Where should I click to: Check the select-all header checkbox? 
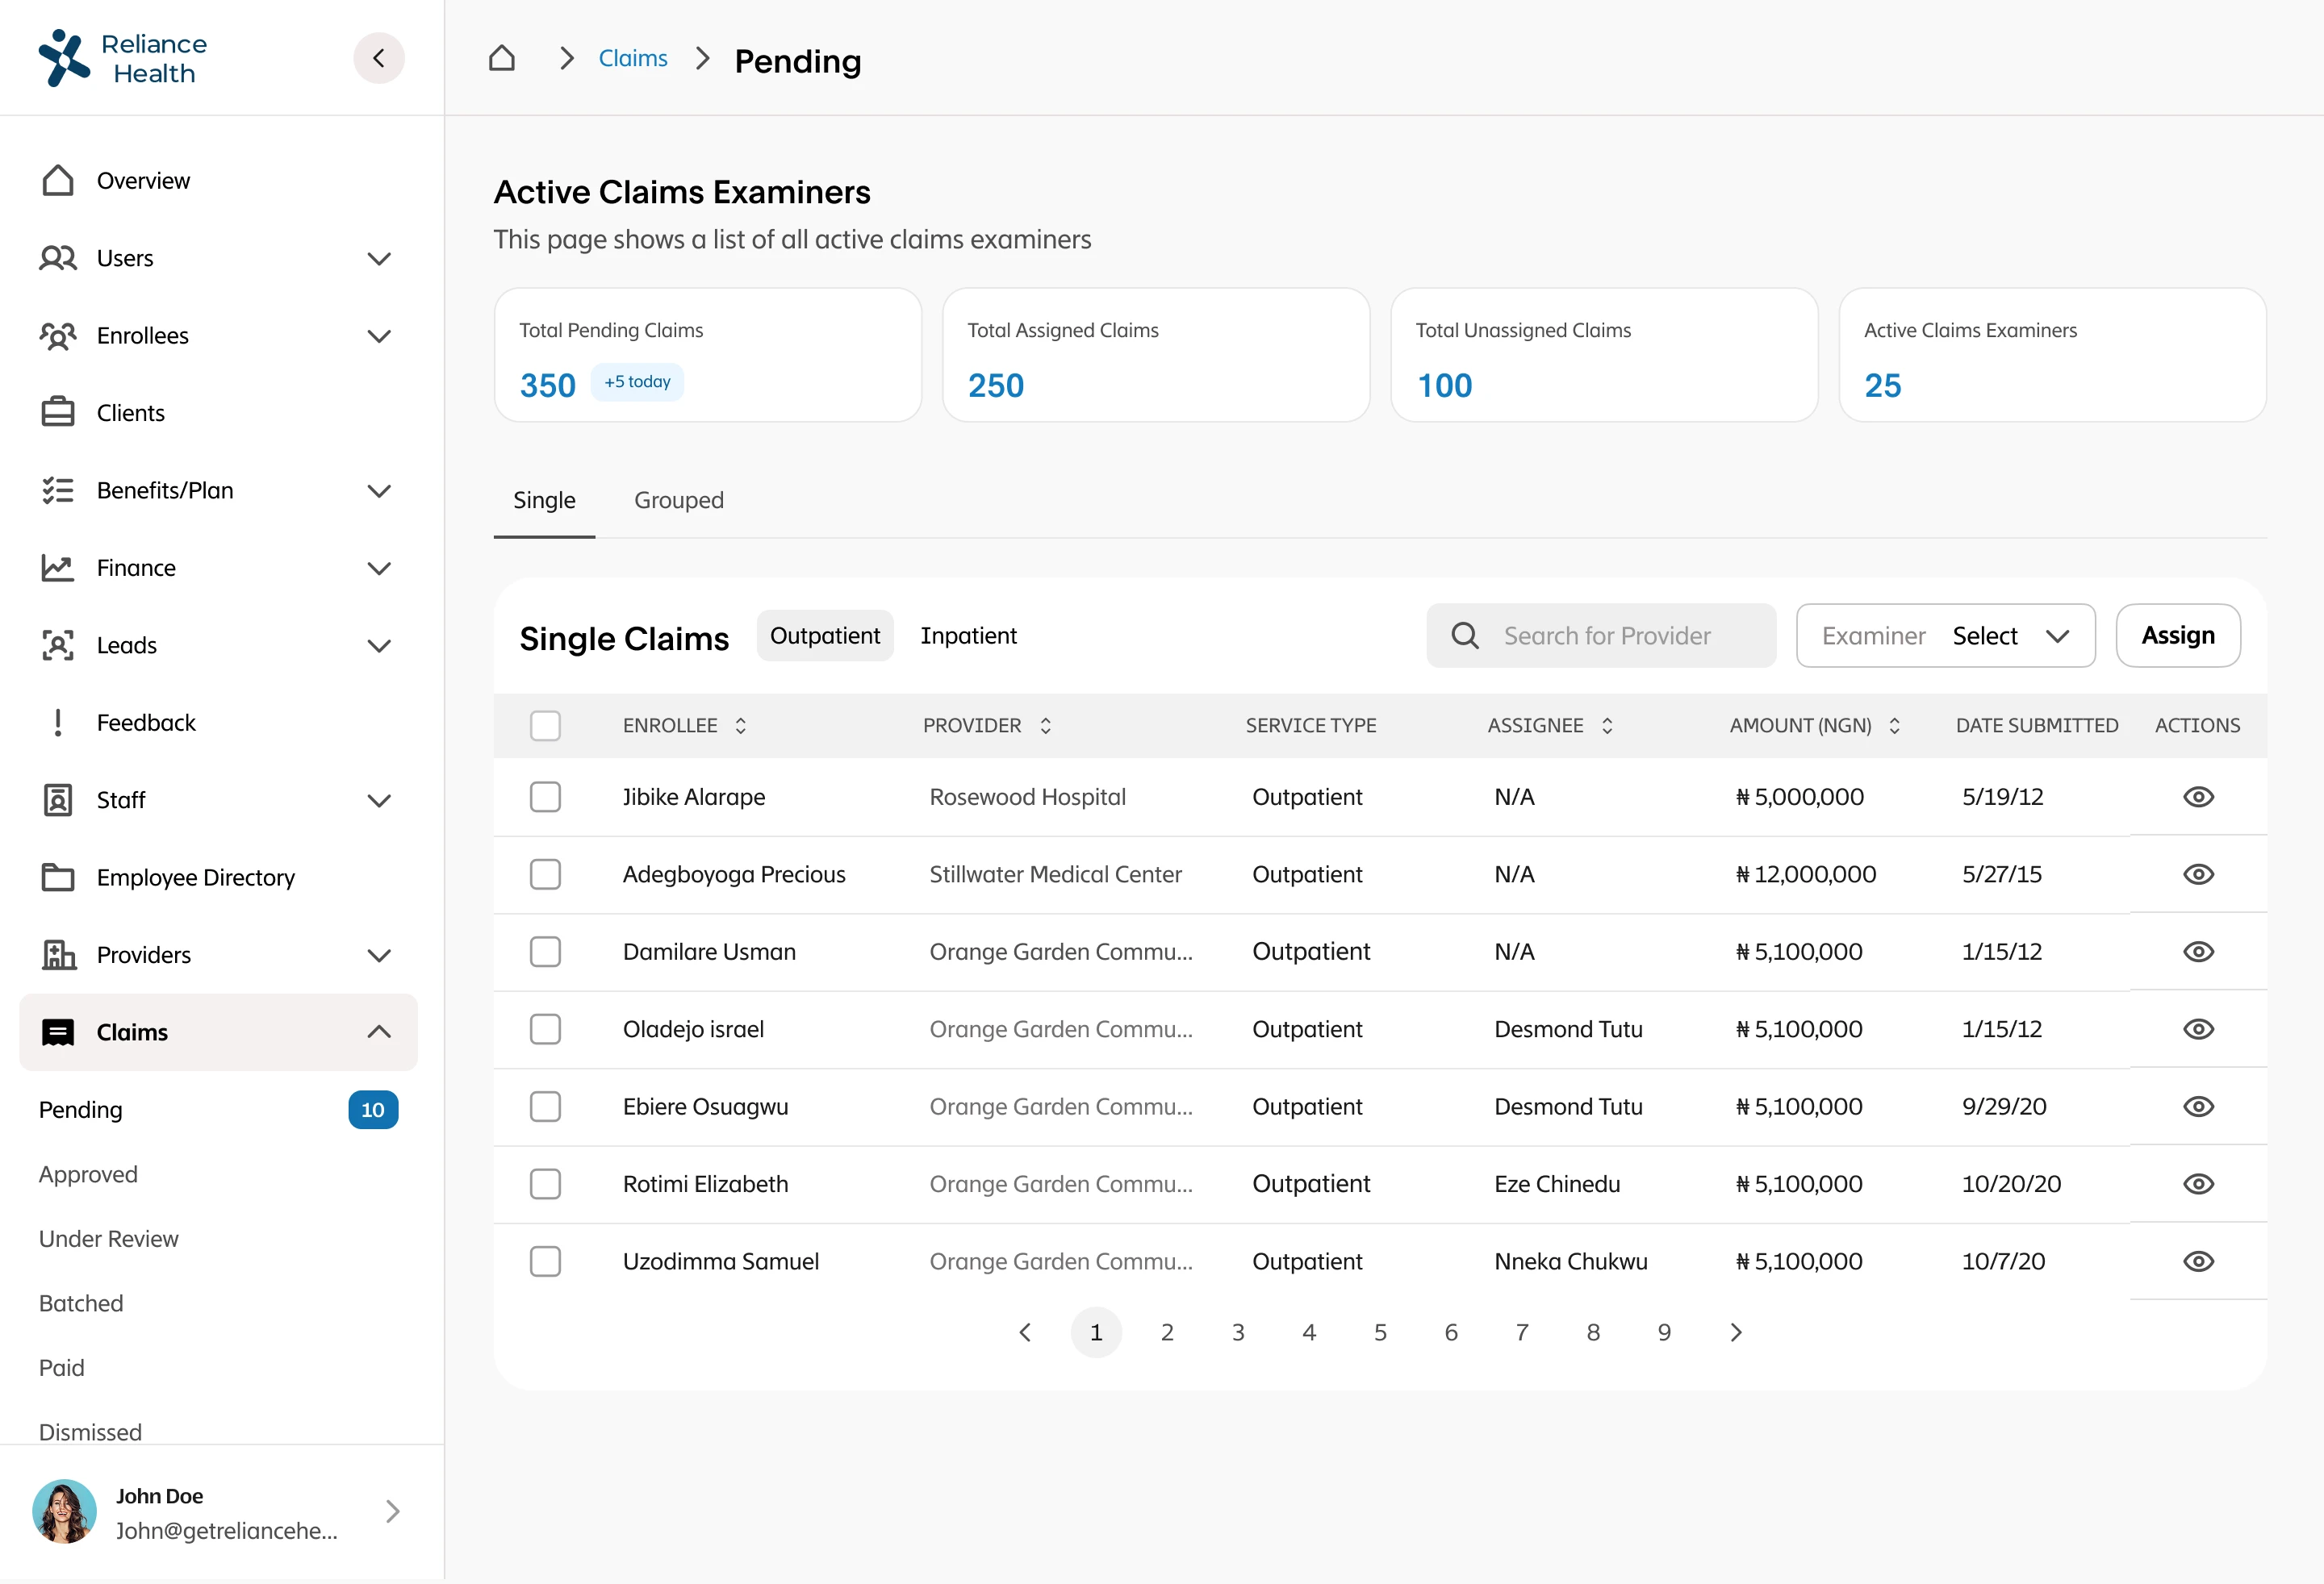coord(545,726)
